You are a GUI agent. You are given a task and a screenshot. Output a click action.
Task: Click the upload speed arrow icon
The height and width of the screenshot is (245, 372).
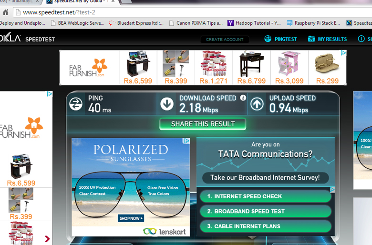(x=257, y=104)
